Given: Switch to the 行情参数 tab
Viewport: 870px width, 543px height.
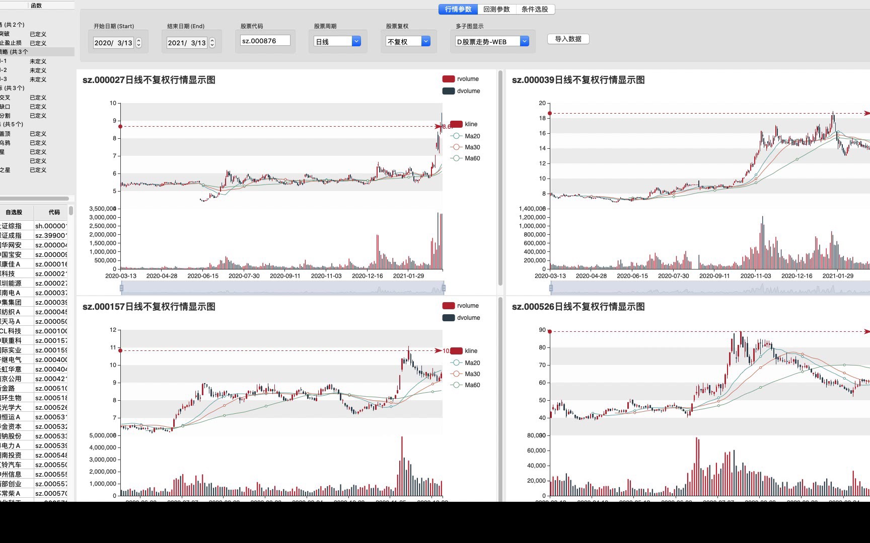Looking at the screenshot, I should (458, 9).
